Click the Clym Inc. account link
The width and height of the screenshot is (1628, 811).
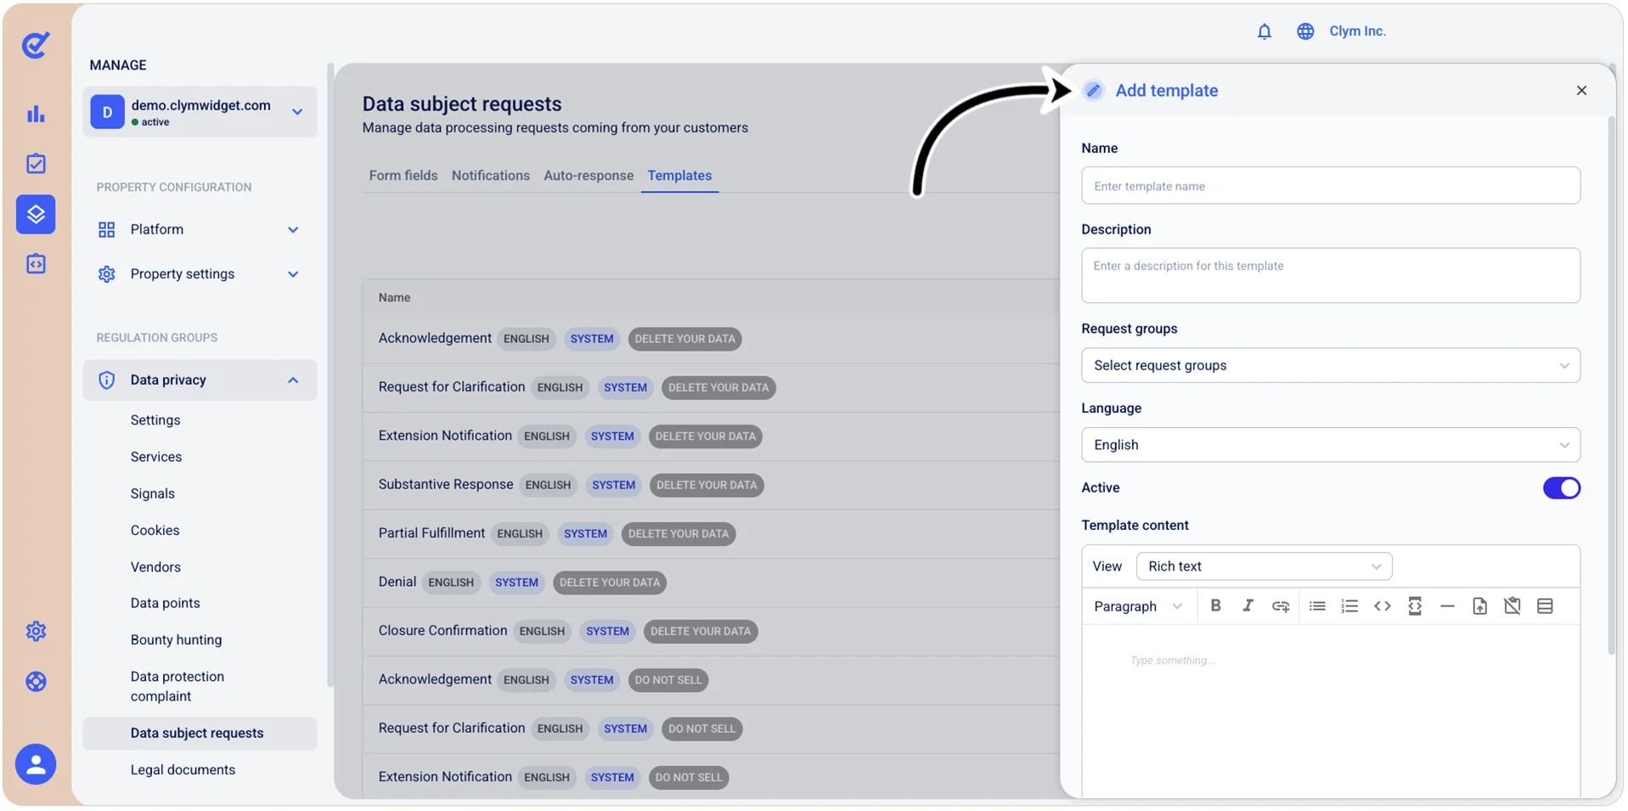click(x=1357, y=31)
